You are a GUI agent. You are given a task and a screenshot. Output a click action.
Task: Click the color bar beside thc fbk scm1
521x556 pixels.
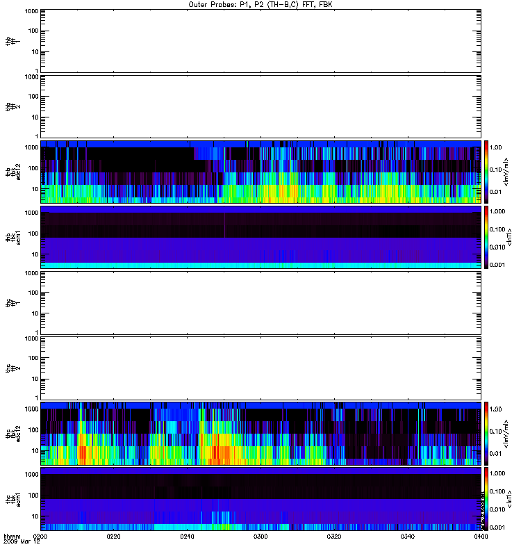(x=486, y=499)
